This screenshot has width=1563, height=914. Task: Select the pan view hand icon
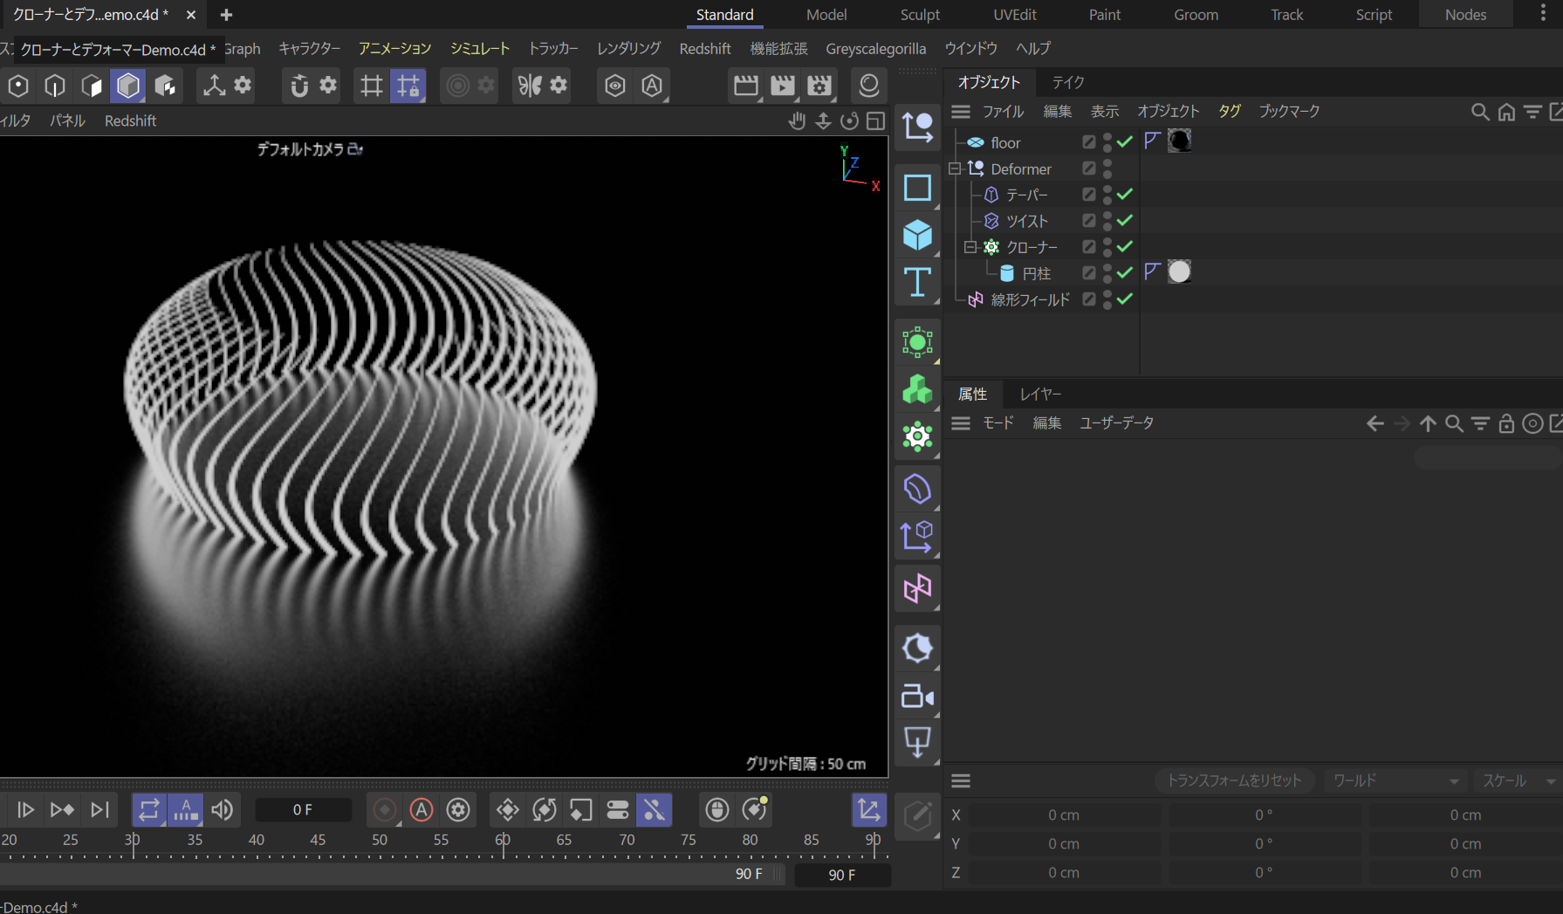tap(797, 120)
